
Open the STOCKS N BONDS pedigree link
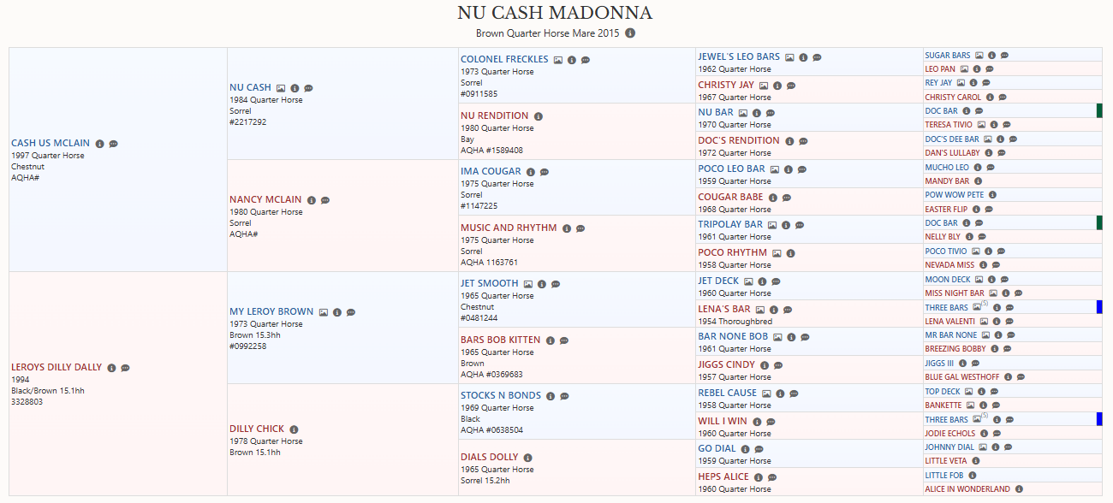tap(501, 395)
